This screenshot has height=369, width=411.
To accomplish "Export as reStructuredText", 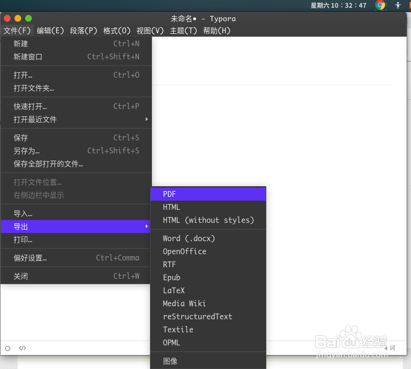I will [208, 316].
